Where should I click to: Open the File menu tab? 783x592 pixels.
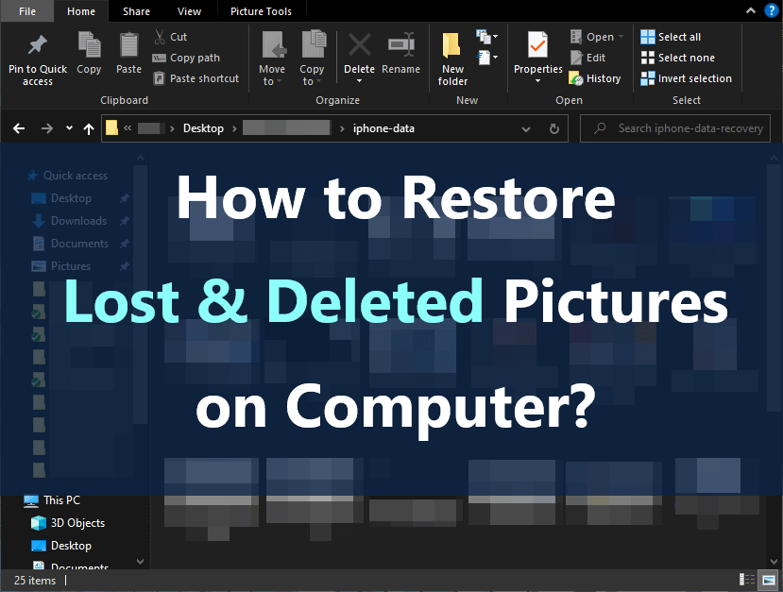tap(27, 11)
